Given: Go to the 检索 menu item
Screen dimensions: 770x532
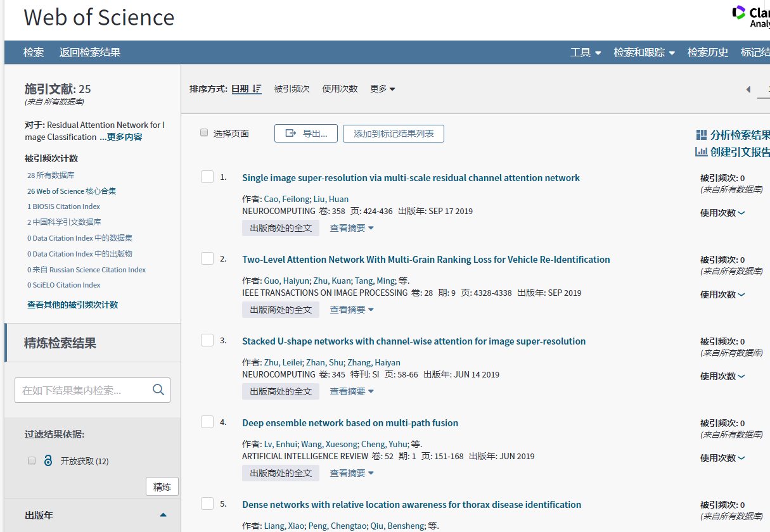Looking at the screenshot, I should click(x=34, y=53).
